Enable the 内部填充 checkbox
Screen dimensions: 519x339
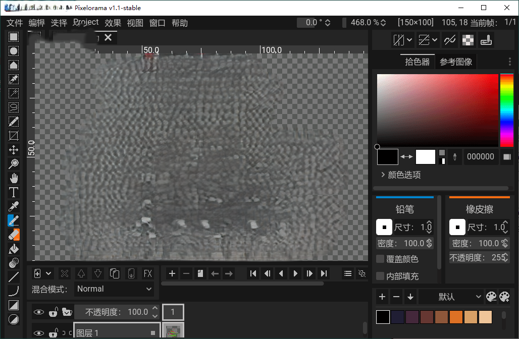pos(380,276)
